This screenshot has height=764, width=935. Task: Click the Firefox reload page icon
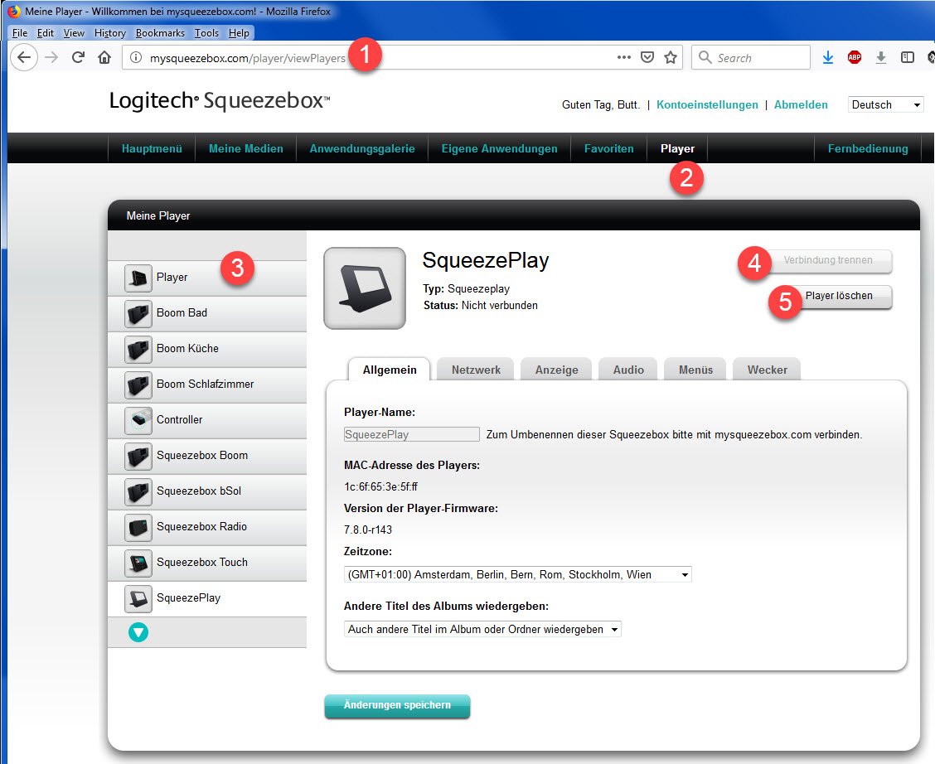click(79, 57)
